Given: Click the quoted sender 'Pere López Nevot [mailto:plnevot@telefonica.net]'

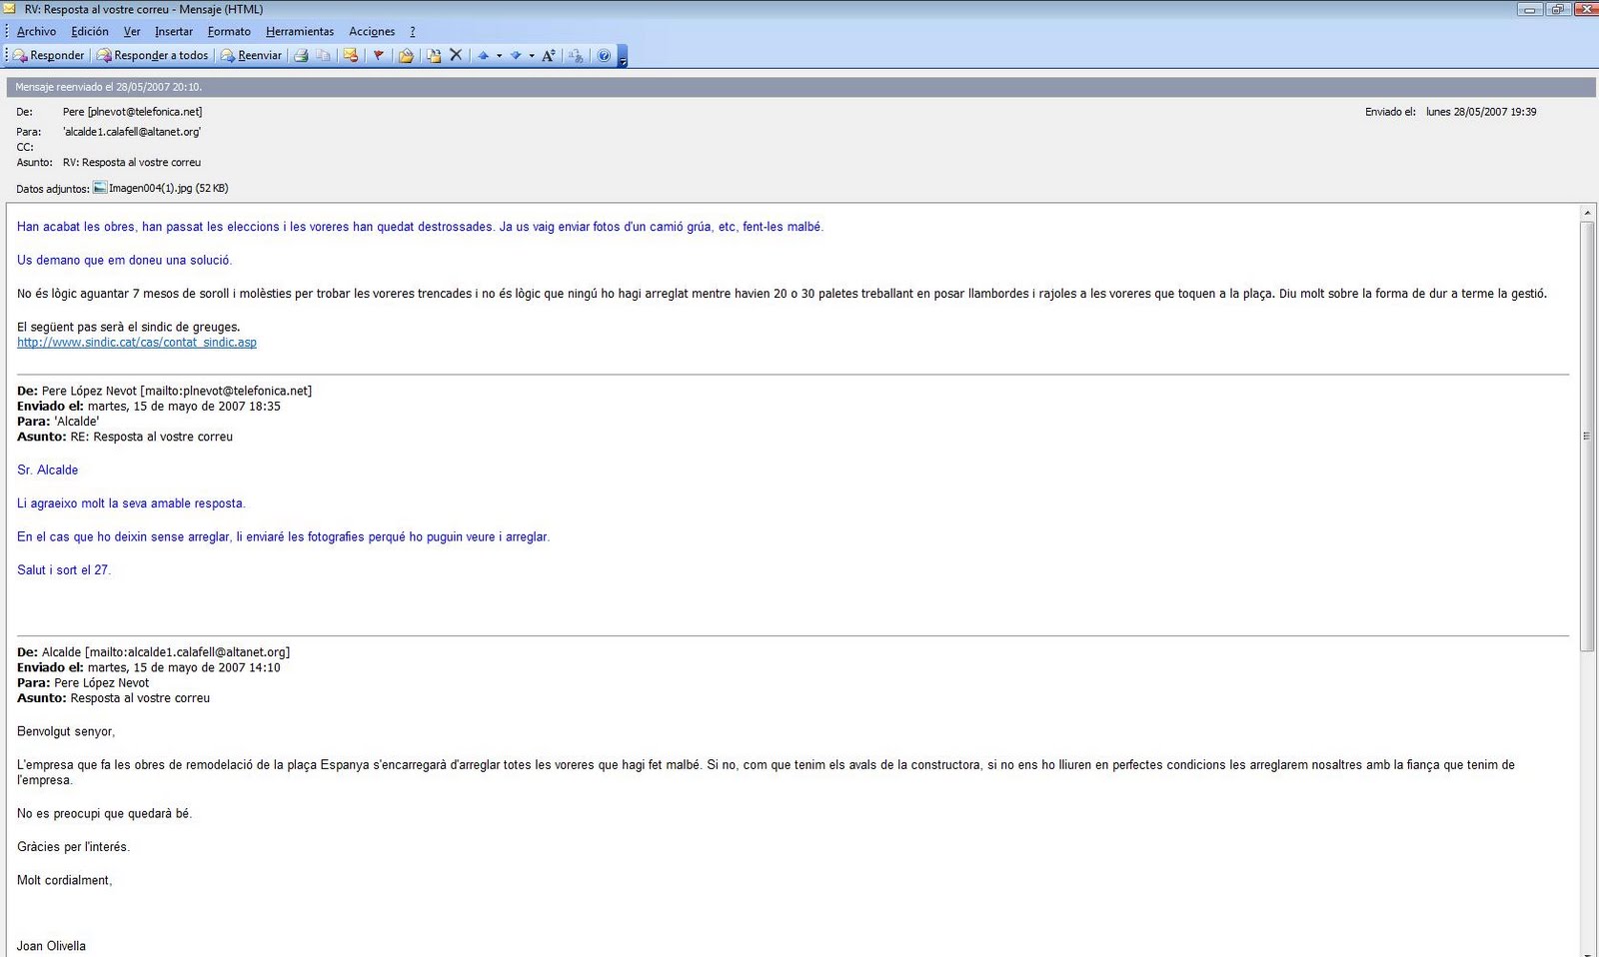Looking at the screenshot, I should pos(177,391).
